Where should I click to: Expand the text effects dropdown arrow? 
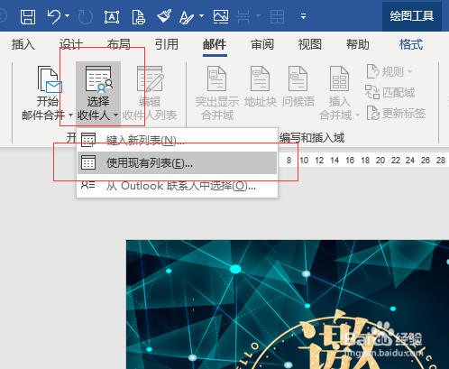pos(201,16)
